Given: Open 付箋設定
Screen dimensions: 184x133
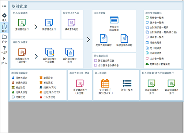Looking at the screenshot, I should 18,97.
